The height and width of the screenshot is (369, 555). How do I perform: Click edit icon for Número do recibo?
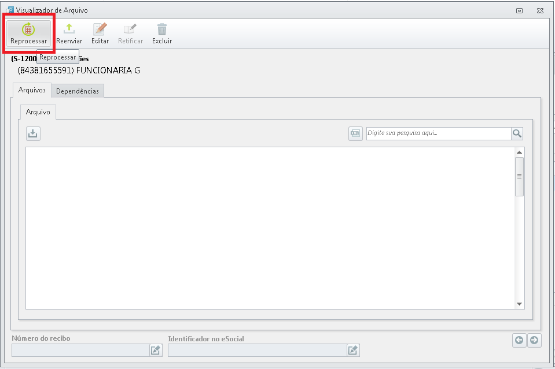click(155, 351)
